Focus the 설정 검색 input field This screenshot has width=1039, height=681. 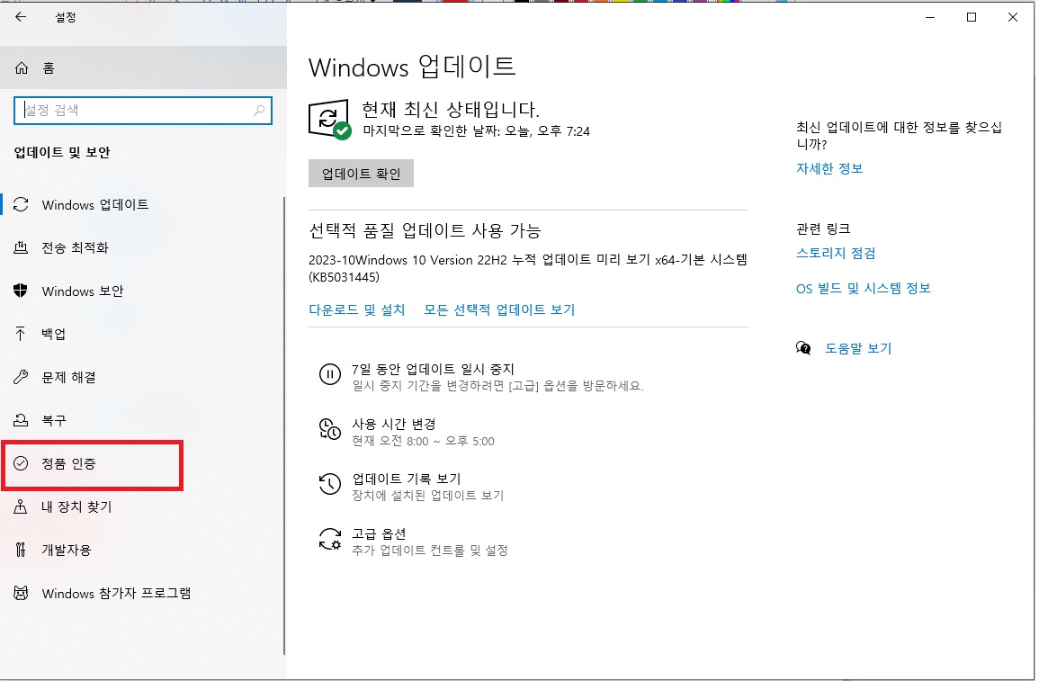pyautogui.click(x=142, y=110)
